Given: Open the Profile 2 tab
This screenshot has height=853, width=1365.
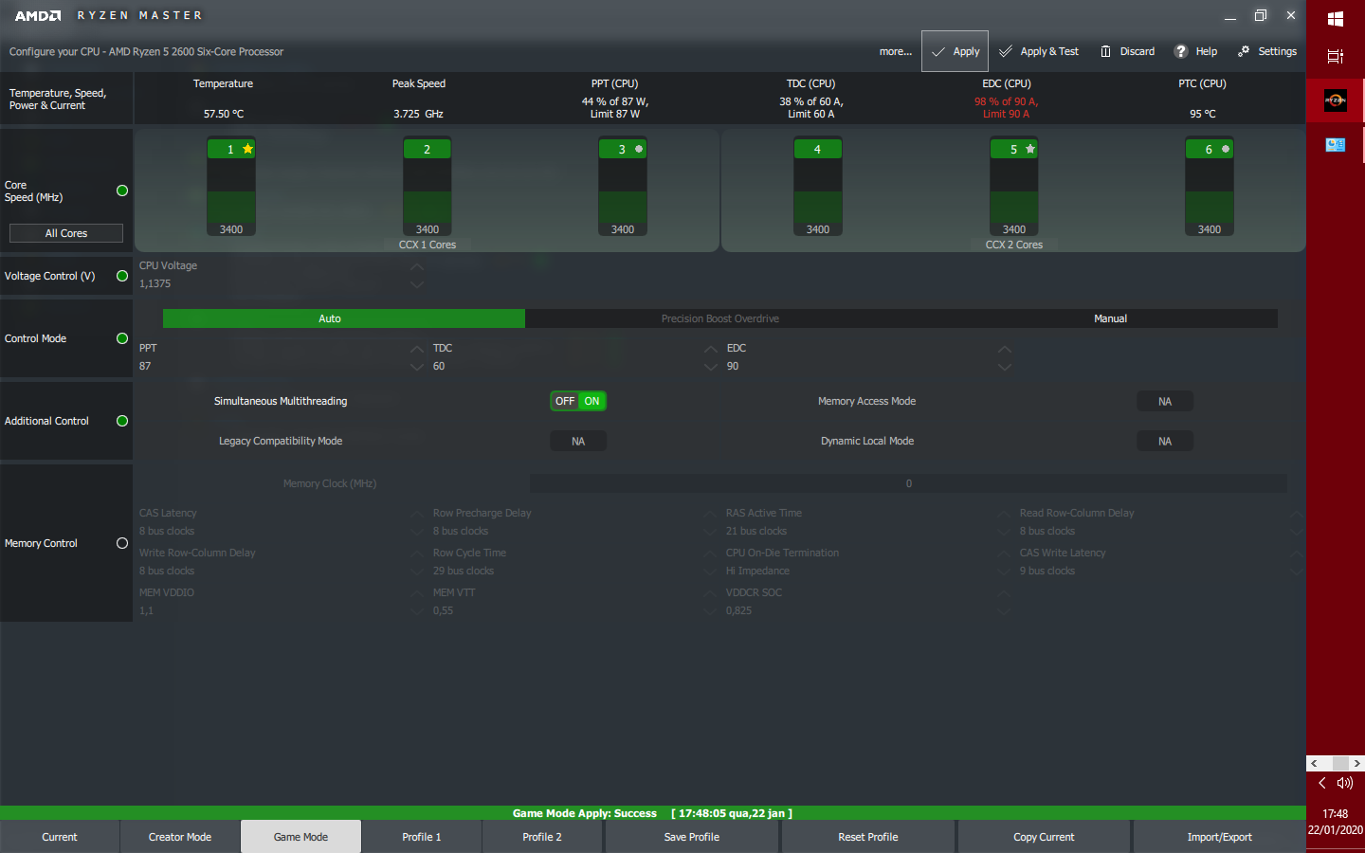Looking at the screenshot, I should click(x=542, y=837).
